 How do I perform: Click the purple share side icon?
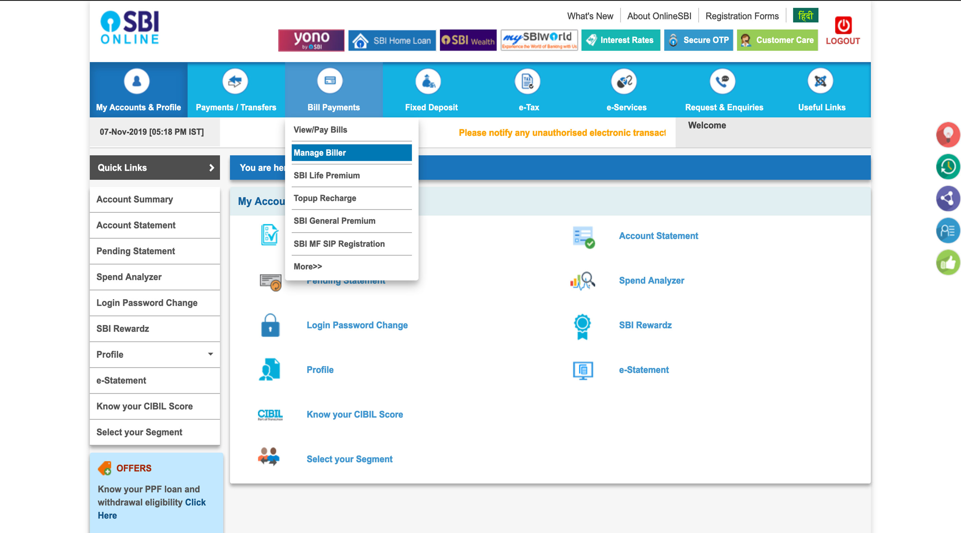point(948,199)
